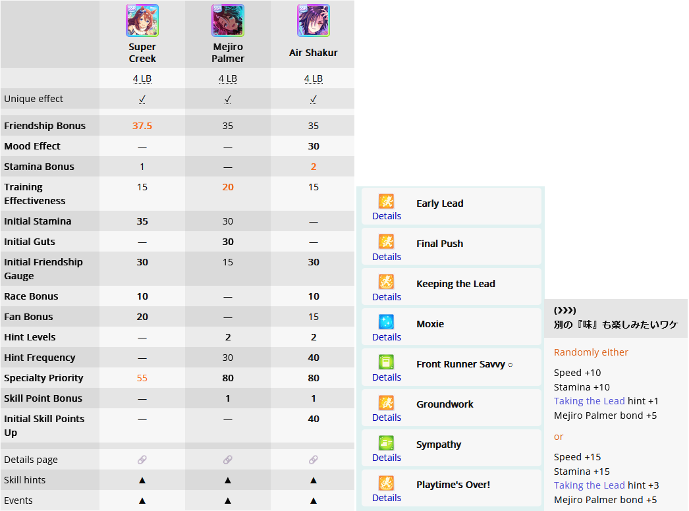Change Mejiro Palmer 4 LB limit break level
Image resolution: width=689 pixels, height=511 pixels.
pyautogui.click(x=228, y=78)
